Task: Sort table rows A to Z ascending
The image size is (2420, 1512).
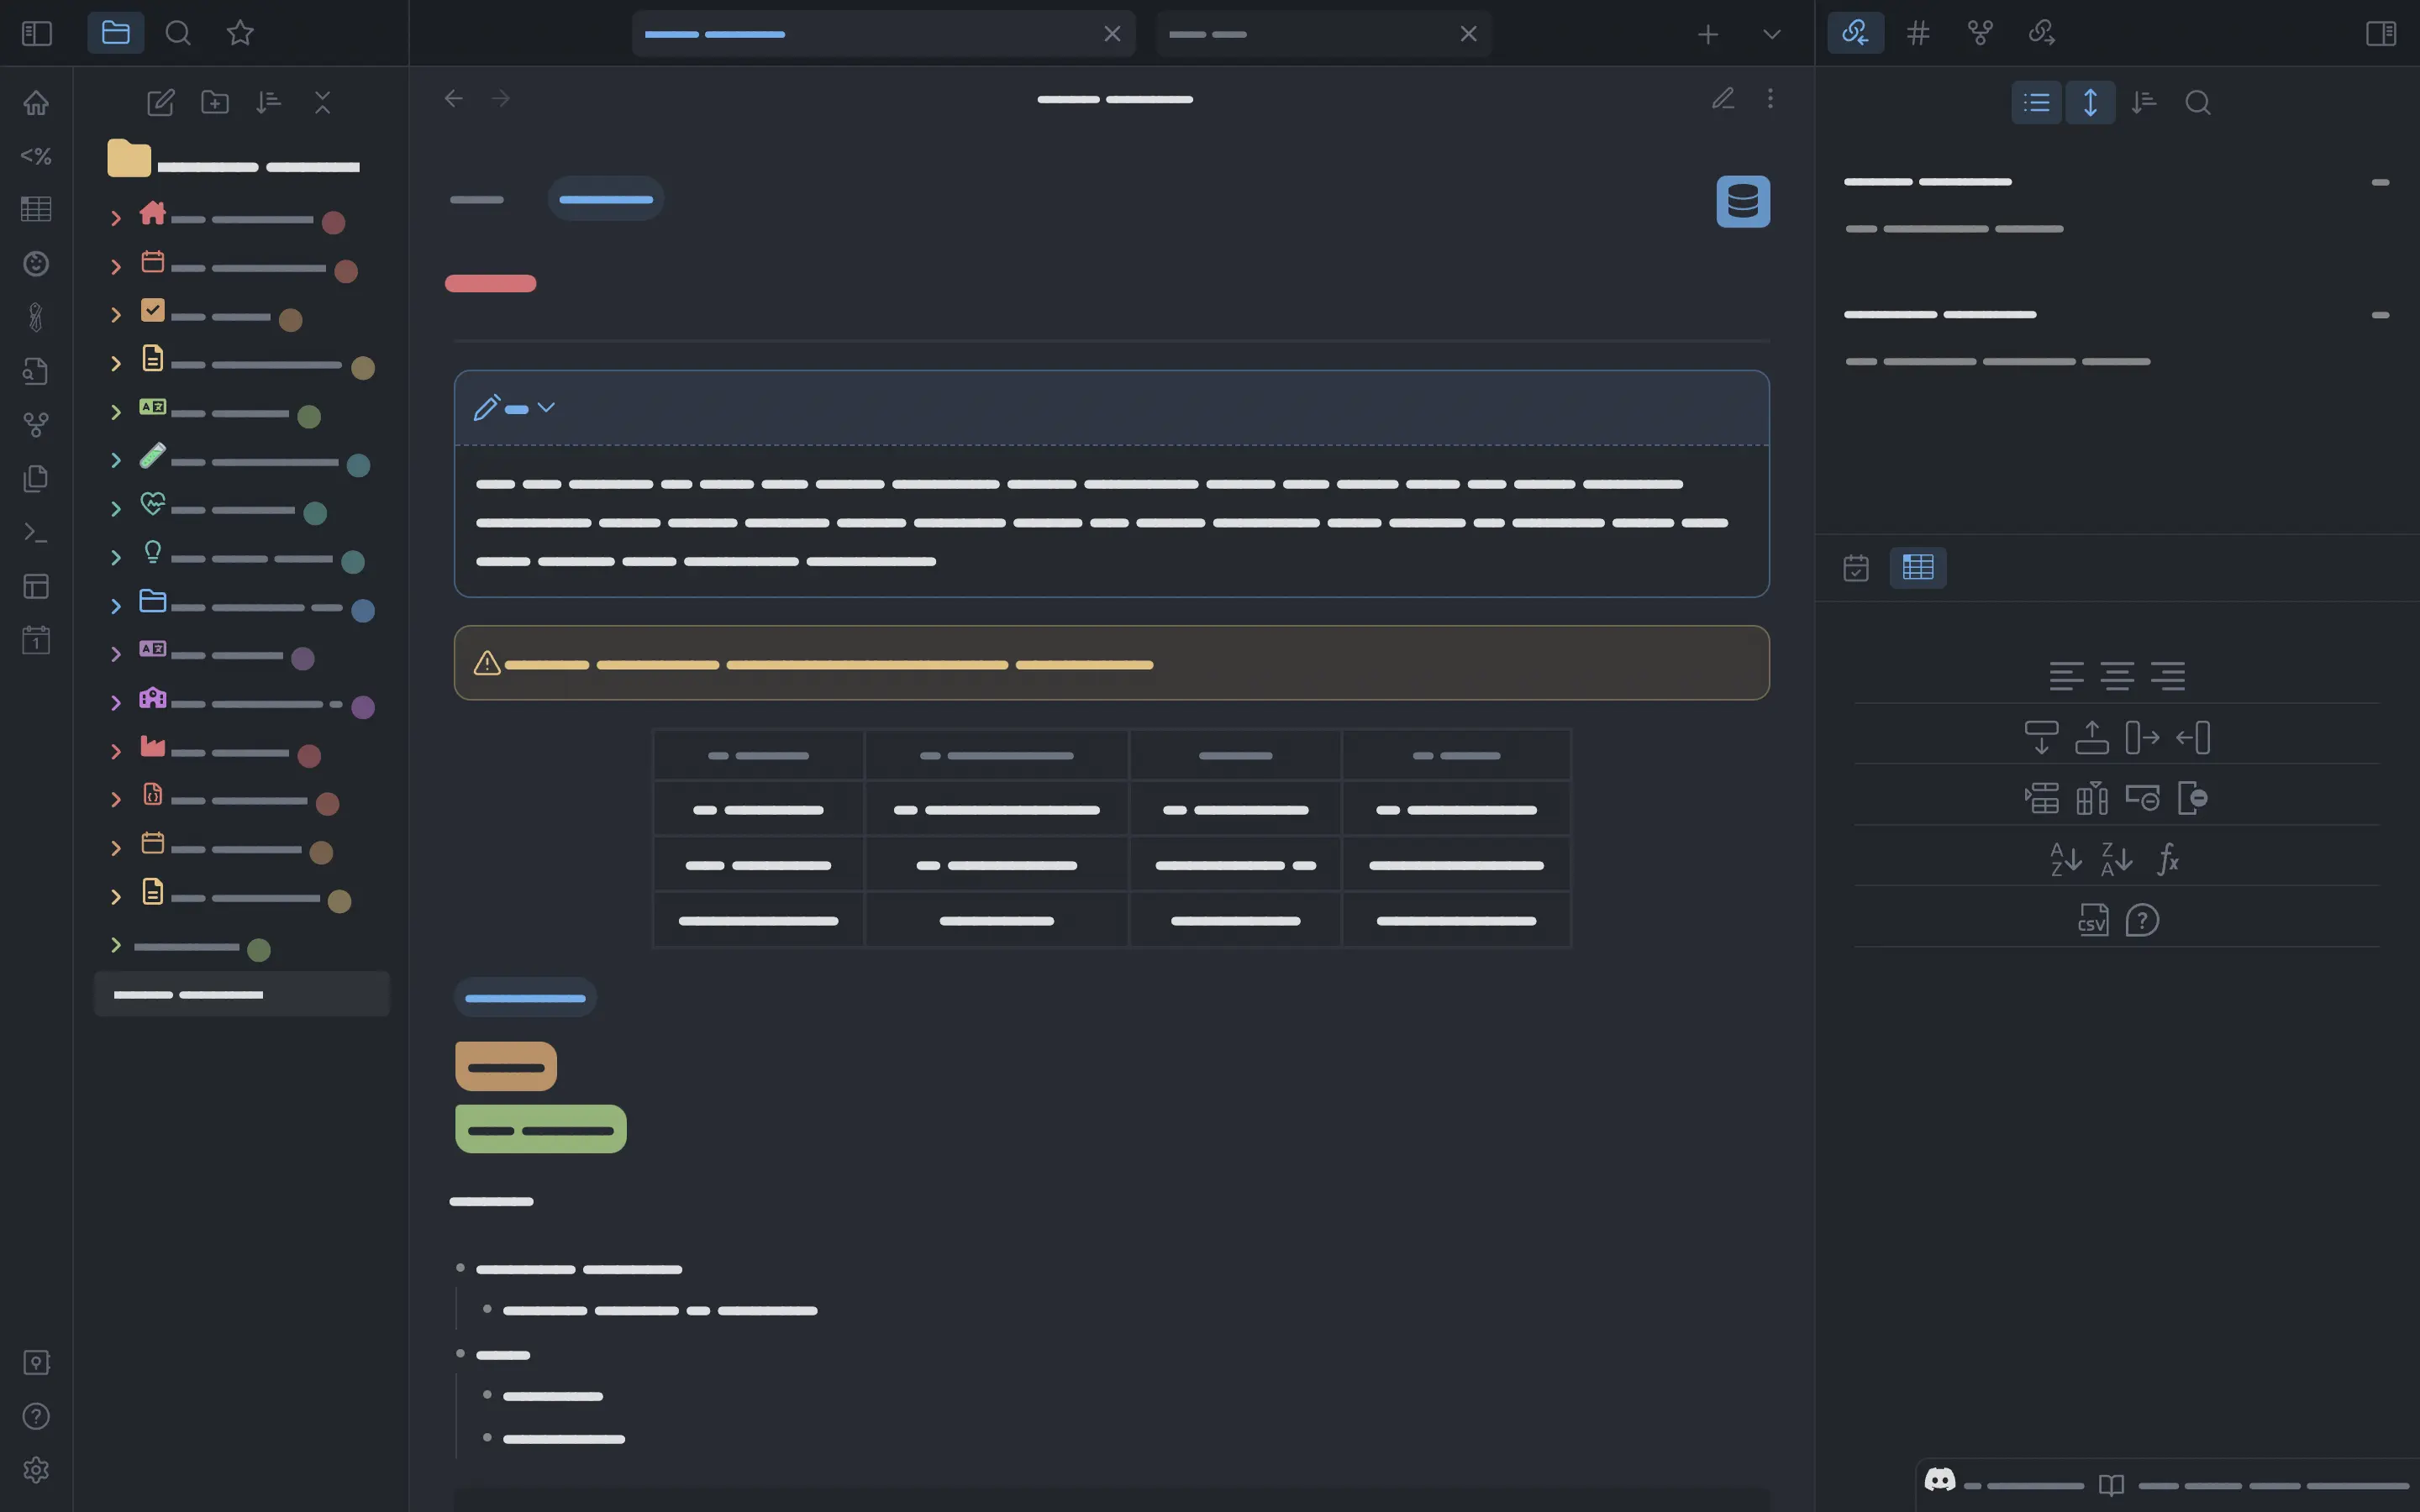Action: (x=2065, y=859)
